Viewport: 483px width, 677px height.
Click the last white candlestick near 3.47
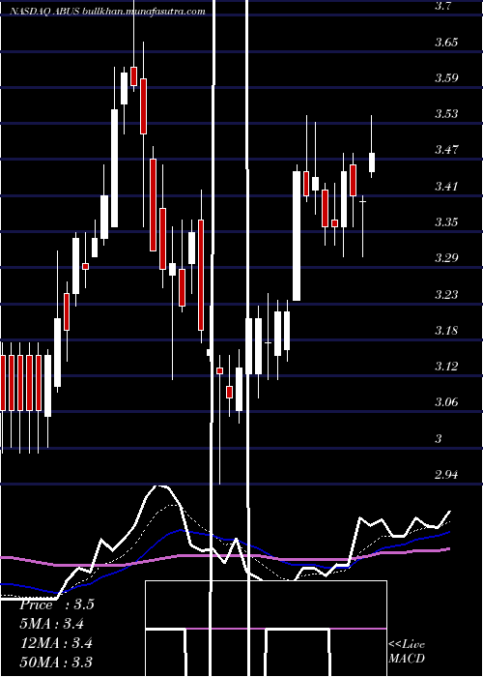pyautogui.click(x=372, y=162)
